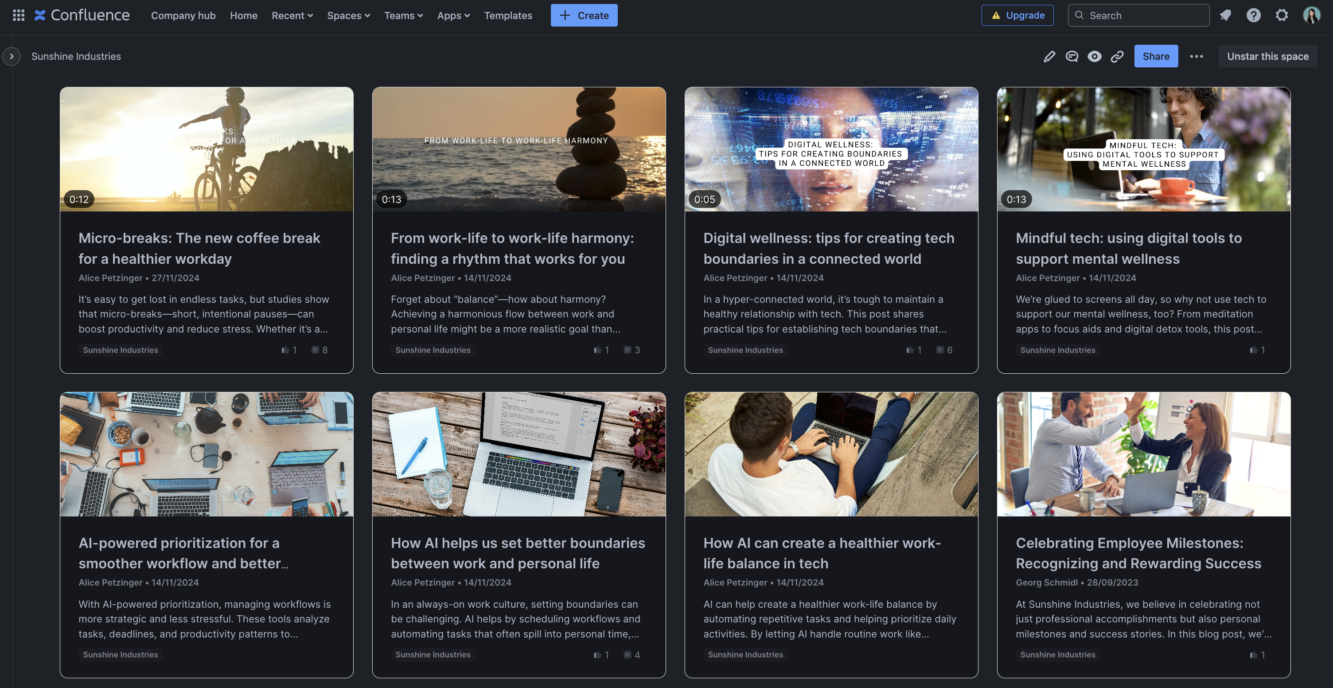The width and height of the screenshot is (1333, 688).
Task: Expand the Spaces dropdown
Action: (x=348, y=16)
